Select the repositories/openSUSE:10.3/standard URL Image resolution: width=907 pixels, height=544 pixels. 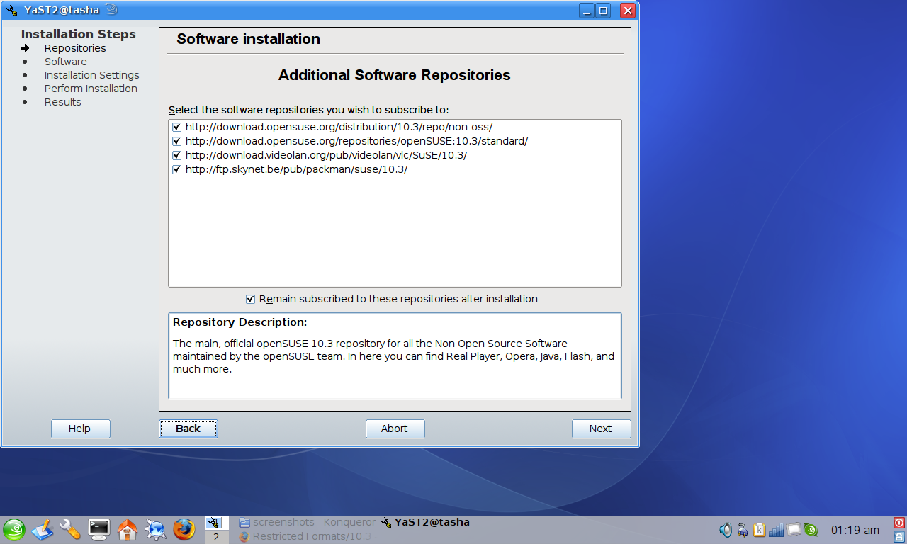[x=356, y=142]
